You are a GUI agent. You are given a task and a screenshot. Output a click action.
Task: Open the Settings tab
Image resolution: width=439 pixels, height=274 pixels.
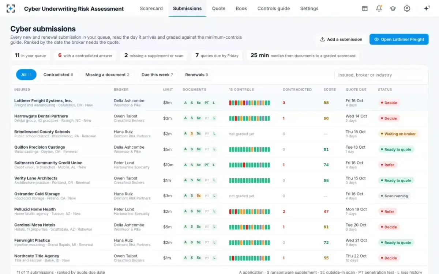click(x=309, y=8)
